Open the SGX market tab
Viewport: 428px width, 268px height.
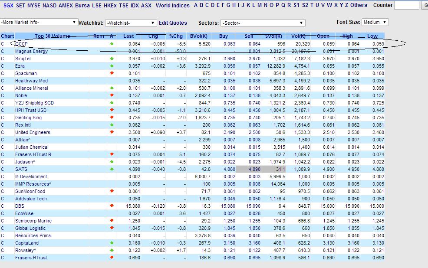click(8, 6)
